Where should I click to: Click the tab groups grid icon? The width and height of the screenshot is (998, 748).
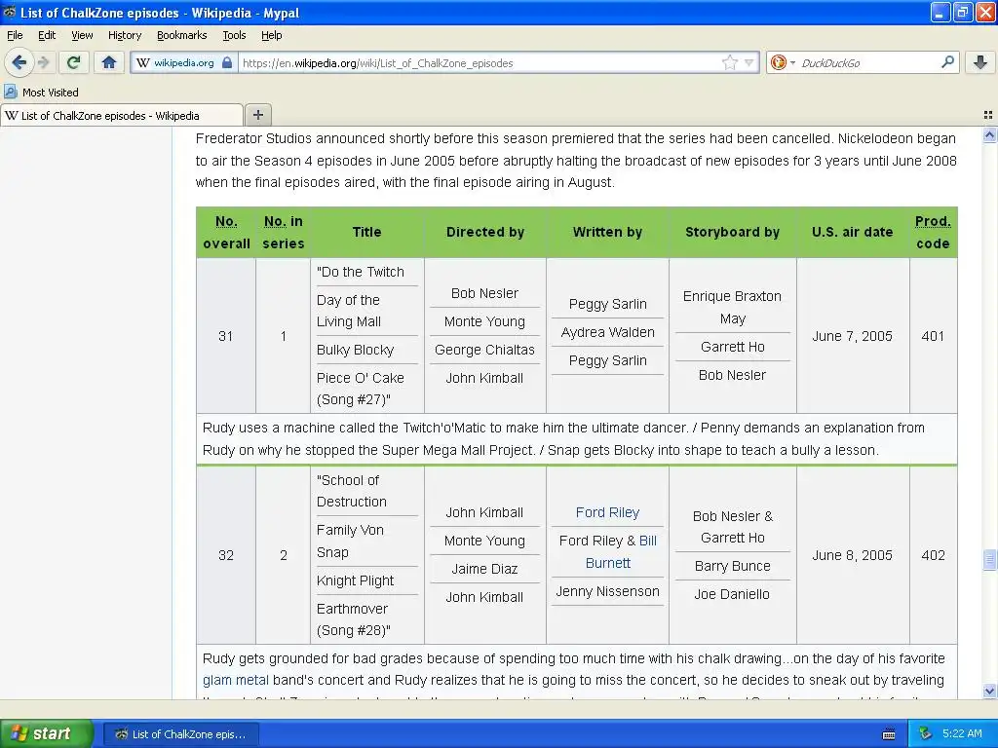(988, 115)
